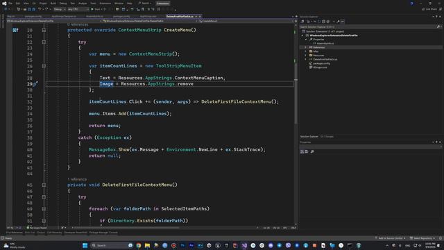444x250 pixels.
Task: Collapse the try block on line 22
Action: coord(44,42)
